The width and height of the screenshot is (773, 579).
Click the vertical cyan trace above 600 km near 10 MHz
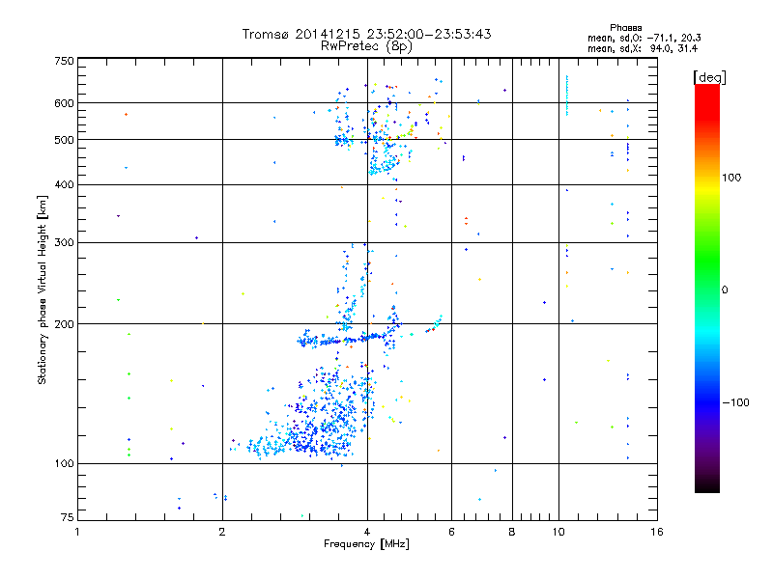pos(567,96)
